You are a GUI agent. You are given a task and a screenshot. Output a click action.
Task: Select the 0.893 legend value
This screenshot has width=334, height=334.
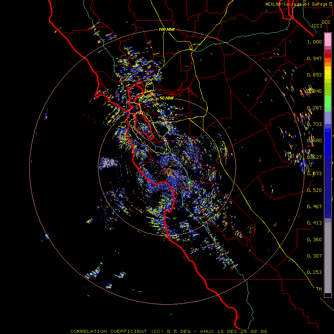tap(314, 75)
